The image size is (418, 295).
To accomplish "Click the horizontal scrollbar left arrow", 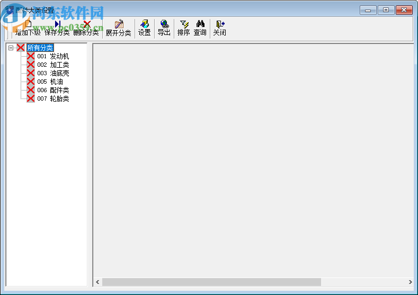I will [x=97, y=282].
